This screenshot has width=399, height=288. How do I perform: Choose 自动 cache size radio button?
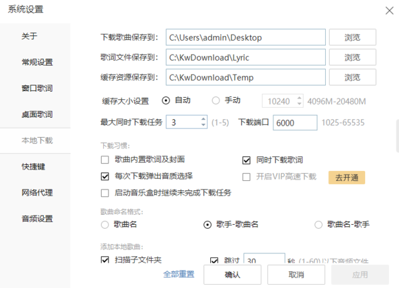pos(166,100)
